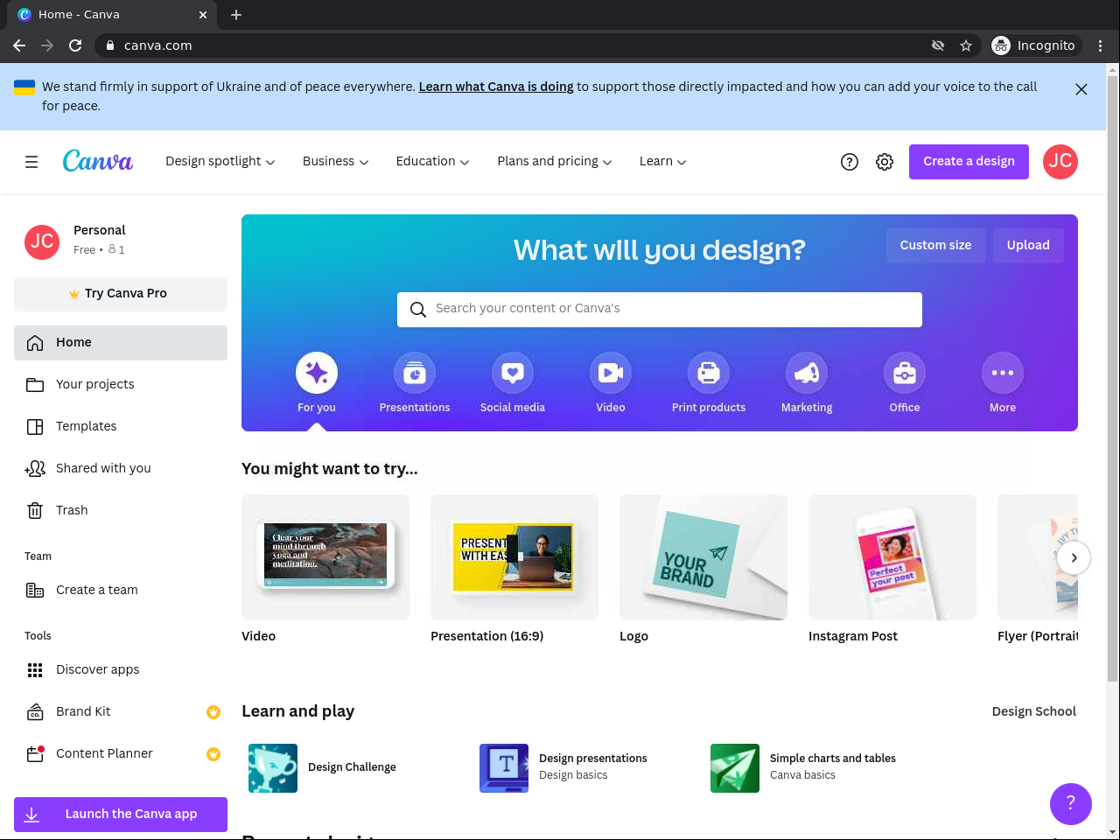Select the Office briefcase icon
This screenshot has height=840, width=1120.
coord(905,373)
